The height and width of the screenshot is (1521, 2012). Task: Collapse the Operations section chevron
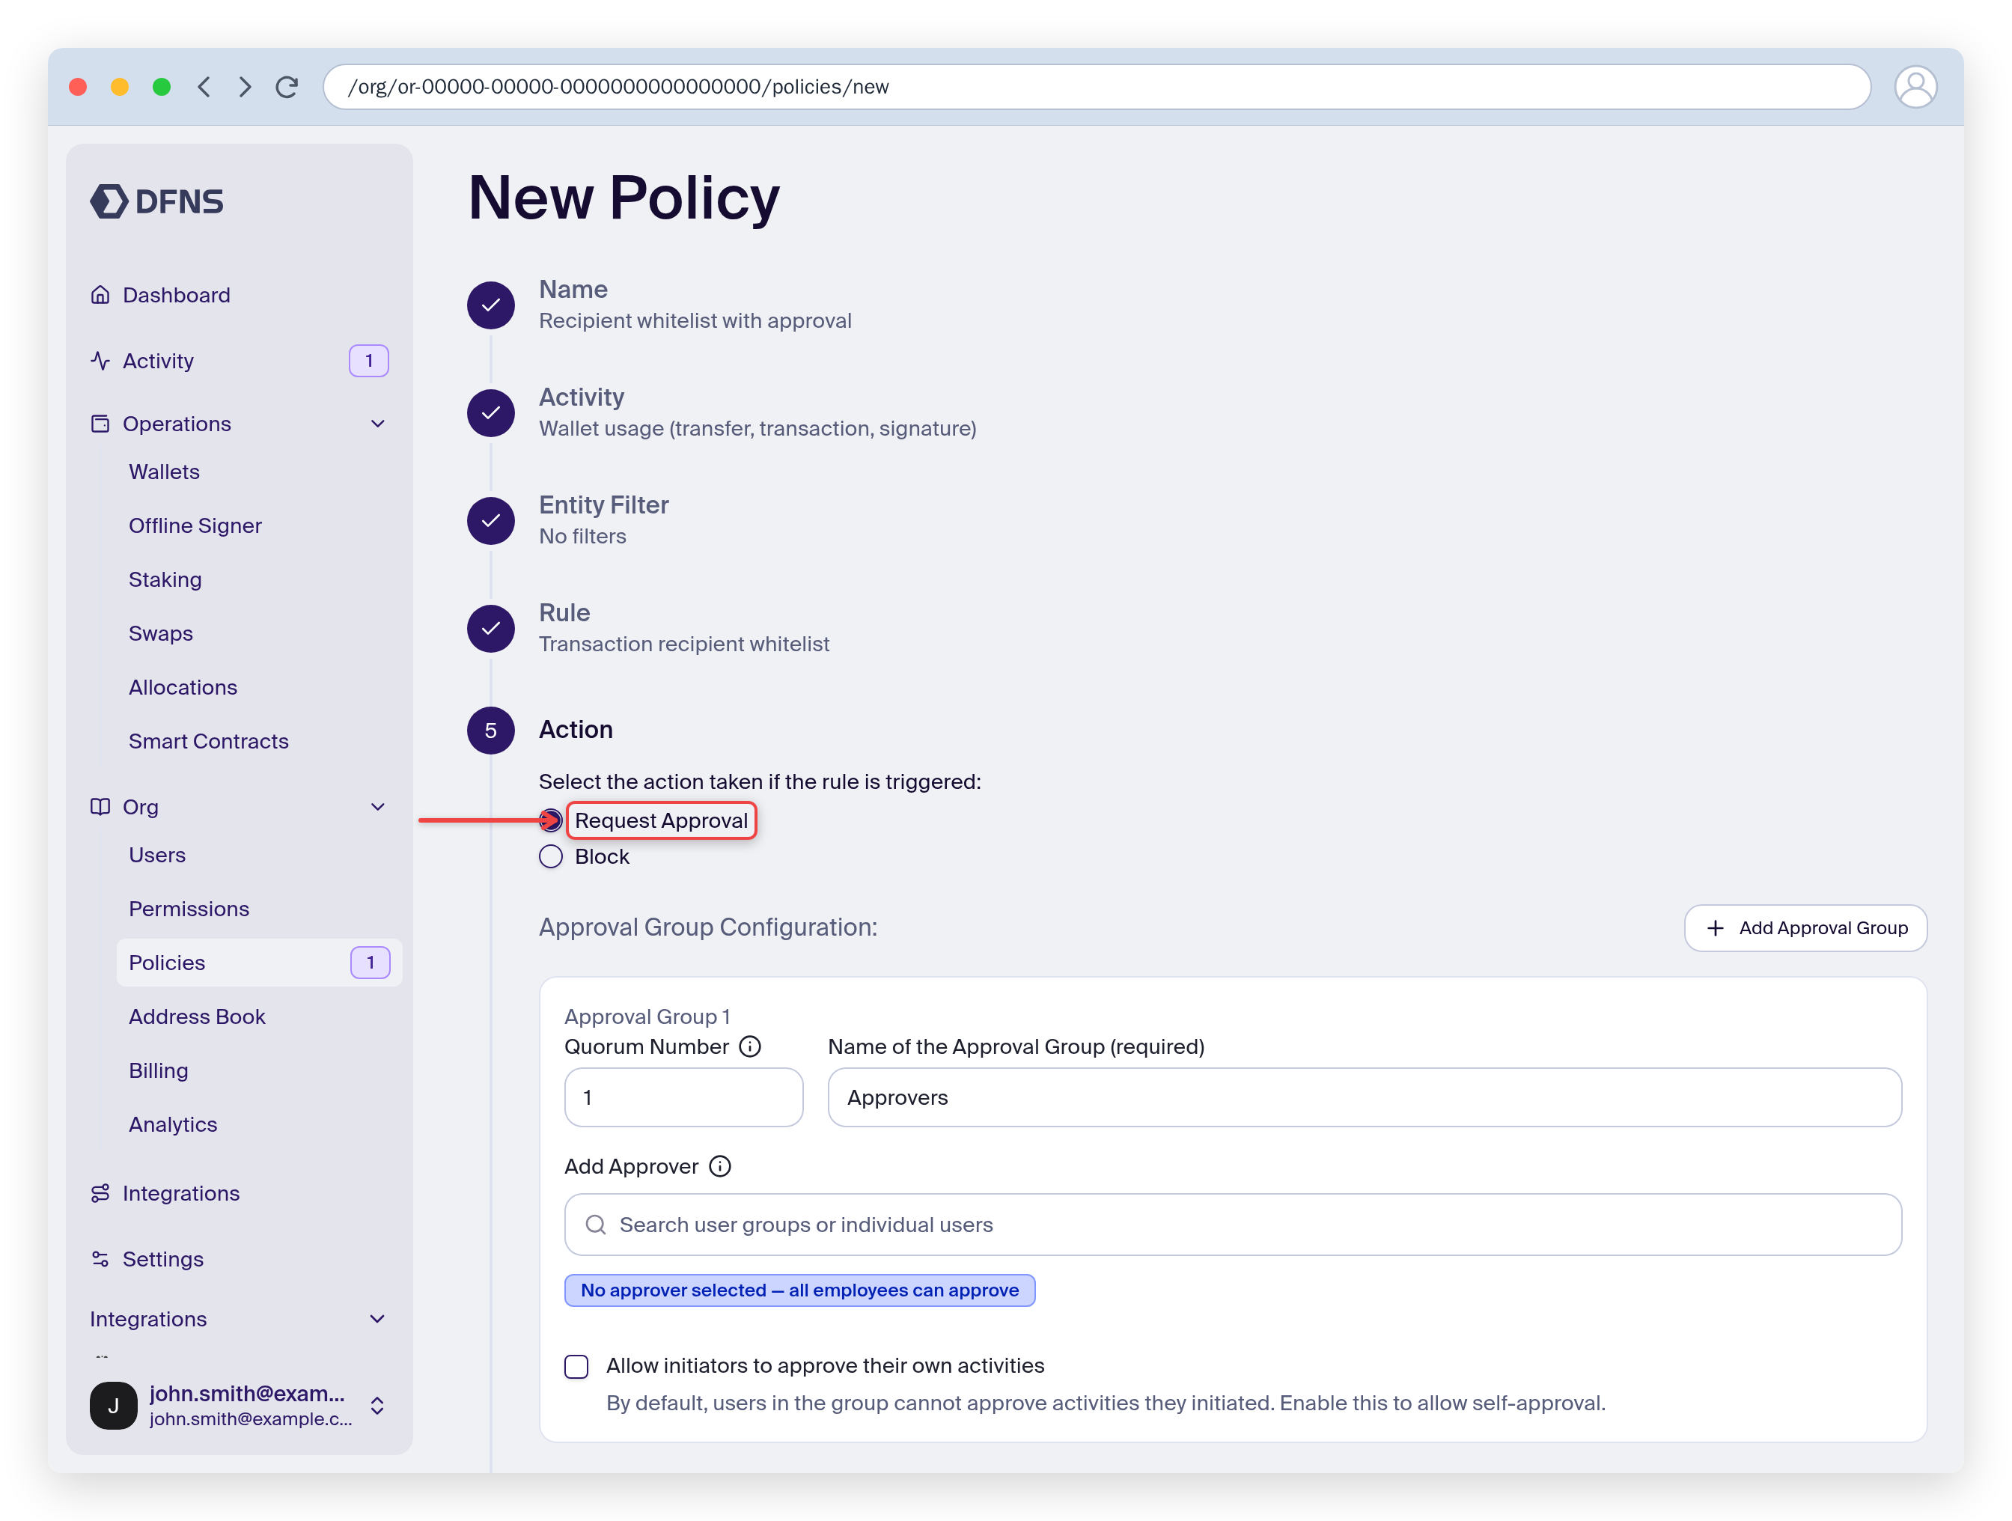(x=379, y=424)
